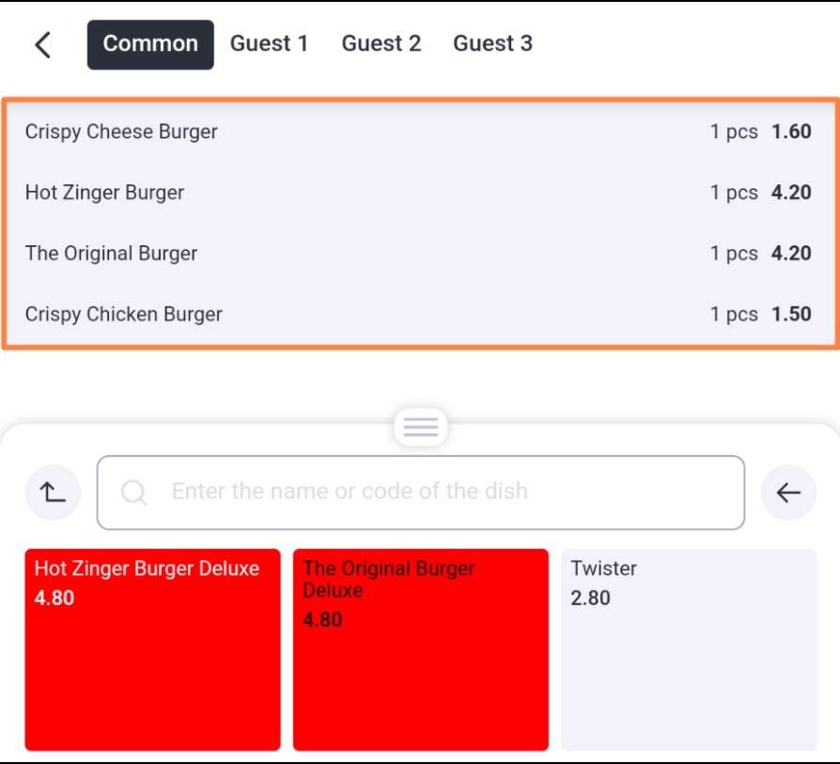Click the 1 pcs quantity of Crispy Chicken Burger

tap(734, 315)
